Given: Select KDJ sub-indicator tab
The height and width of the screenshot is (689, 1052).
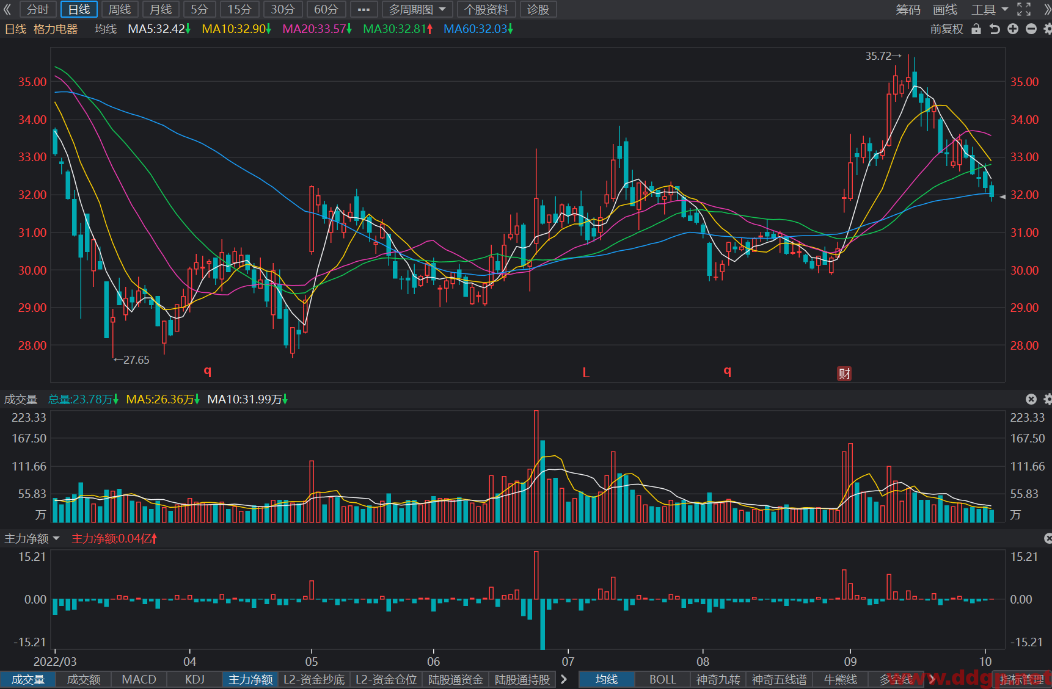Looking at the screenshot, I should (195, 679).
